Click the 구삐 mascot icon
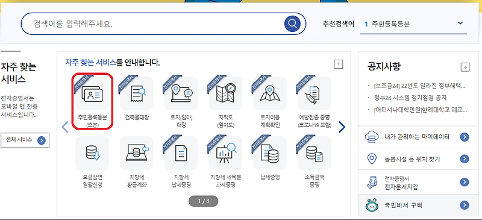This screenshot has width=482, height=220. click(x=371, y=205)
